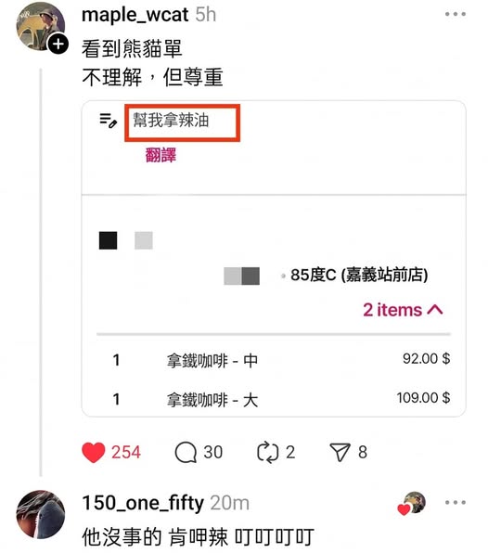Tap the paper plane share icon
Image resolution: width=488 pixels, height=553 pixels.
[x=340, y=452]
